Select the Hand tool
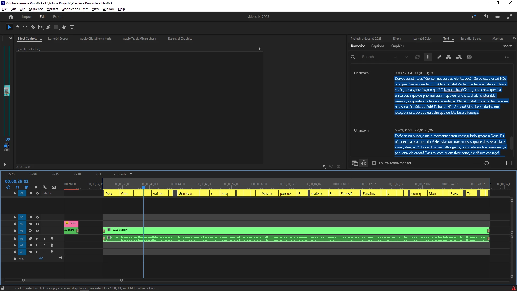This screenshot has width=517, height=291. tap(64, 27)
